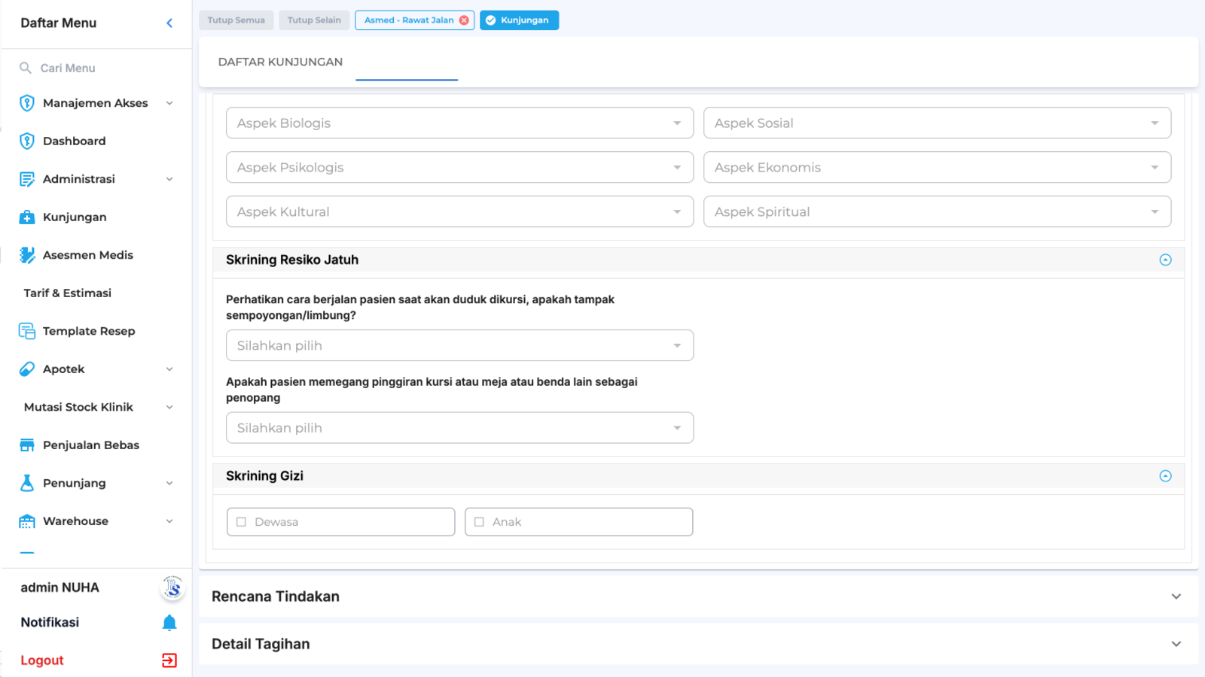Click the Notifikasi label
Viewport: 1205px width, 677px height.
[50, 623]
